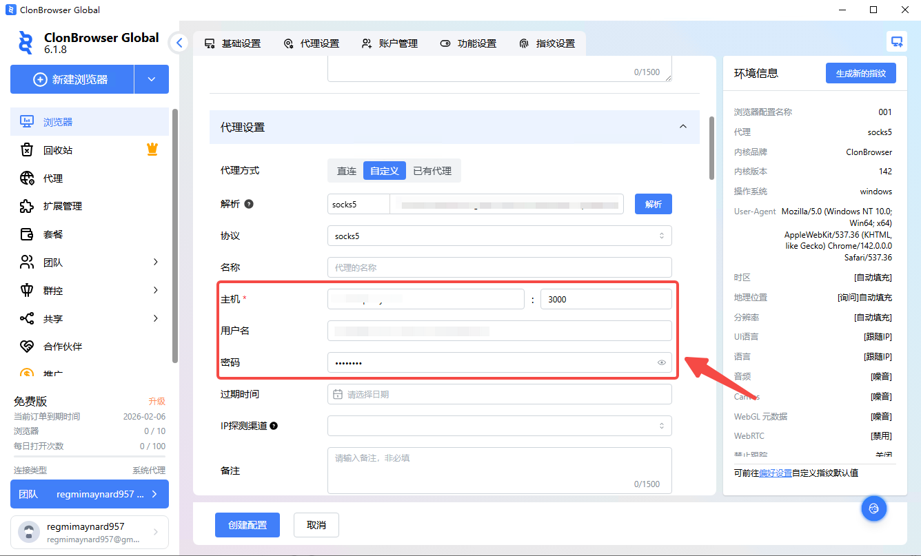
Task: Switch to the 指纹设置 tab
Action: [x=547, y=43]
